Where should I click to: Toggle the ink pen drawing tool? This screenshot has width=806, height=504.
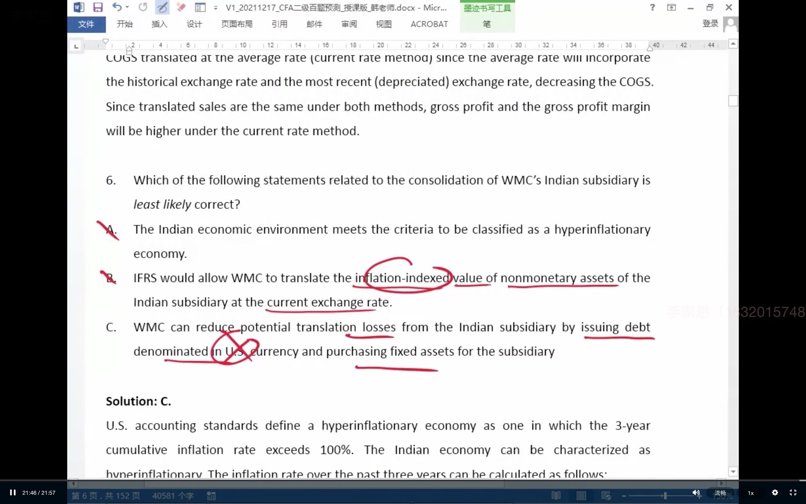(162, 7)
